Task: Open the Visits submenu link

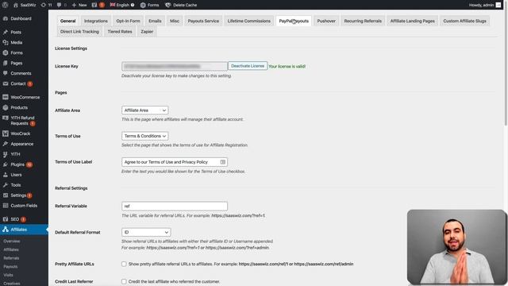Action: pyautogui.click(x=8, y=275)
